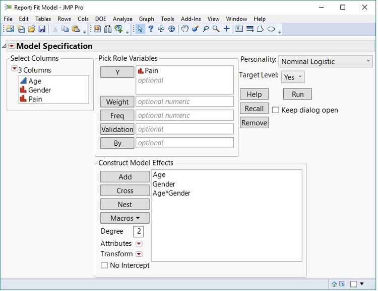Open the Model Specification red triangle menu
378x291 pixels.
click(x=12, y=46)
